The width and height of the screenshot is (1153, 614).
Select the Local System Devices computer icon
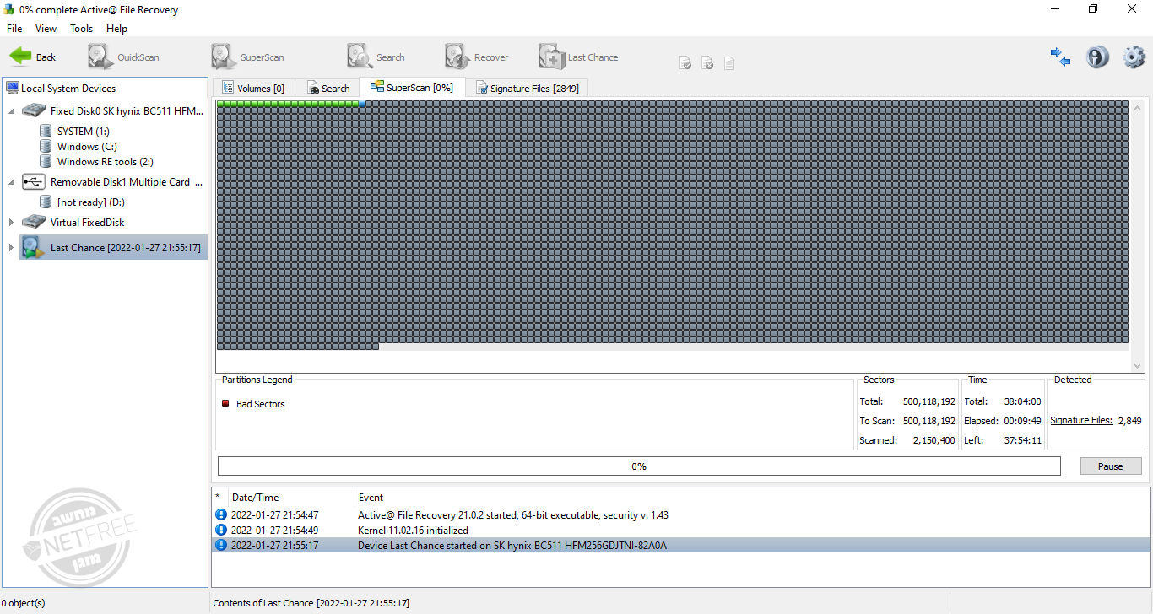(13, 88)
